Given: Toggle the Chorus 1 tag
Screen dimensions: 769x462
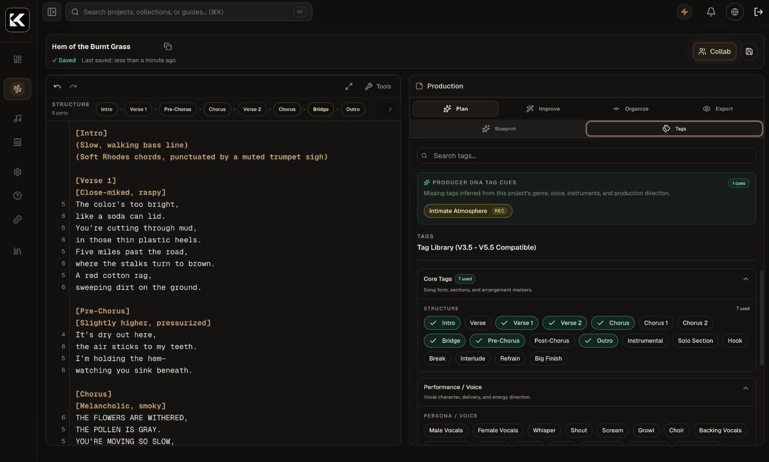Looking at the screenshot, I should (x=656, y=323).
